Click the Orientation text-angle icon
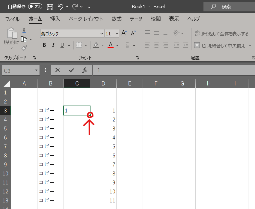This screenshot has height=209, width=255. pos(176,33)
